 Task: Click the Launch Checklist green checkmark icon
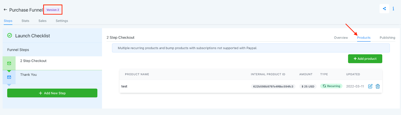[10, 36]
